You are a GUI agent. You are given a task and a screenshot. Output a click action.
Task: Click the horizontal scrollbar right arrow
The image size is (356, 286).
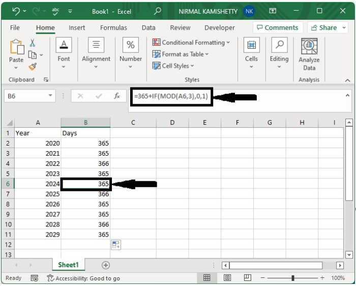(340, 265)
